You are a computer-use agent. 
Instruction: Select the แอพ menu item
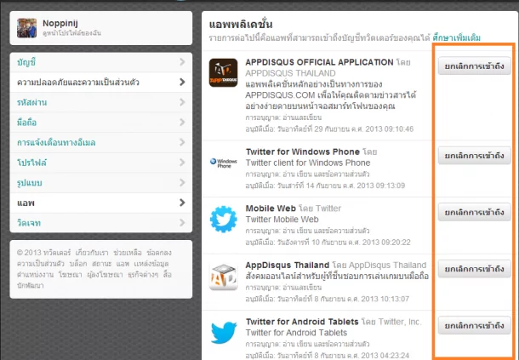(x=101, y=203)
